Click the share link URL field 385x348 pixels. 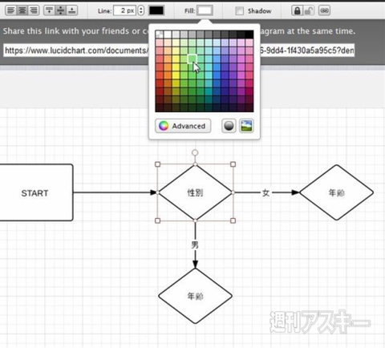coord(179,51)
